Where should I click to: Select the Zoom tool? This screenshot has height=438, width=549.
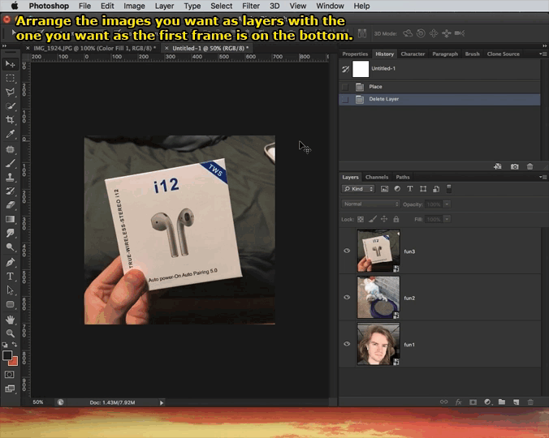click(10, 333)
